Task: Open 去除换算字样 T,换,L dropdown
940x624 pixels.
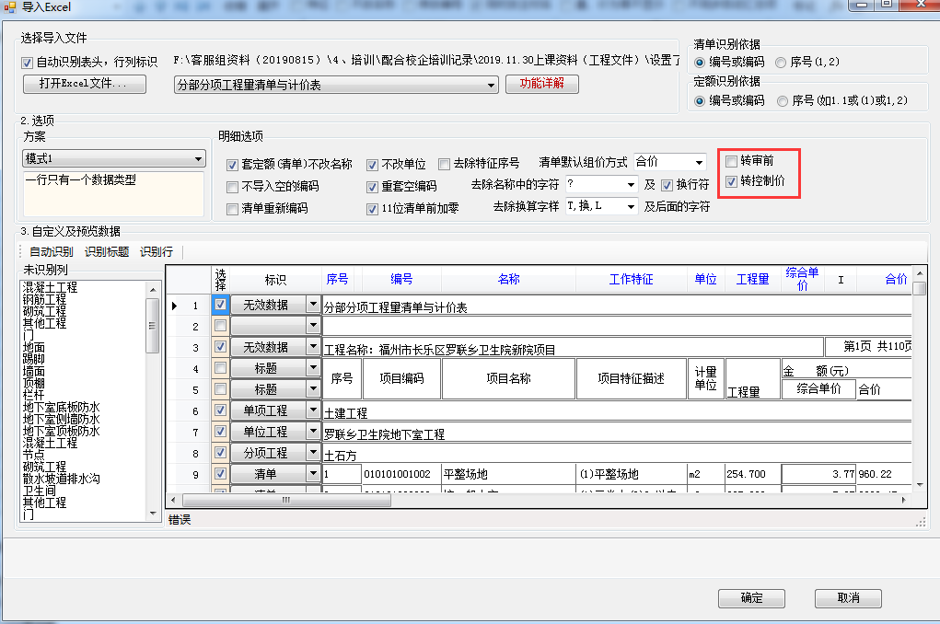Action: click(631, 207)
